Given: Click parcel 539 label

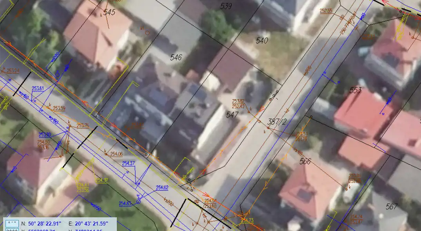Looking at the screenshot, I should (x=226, y=6).
